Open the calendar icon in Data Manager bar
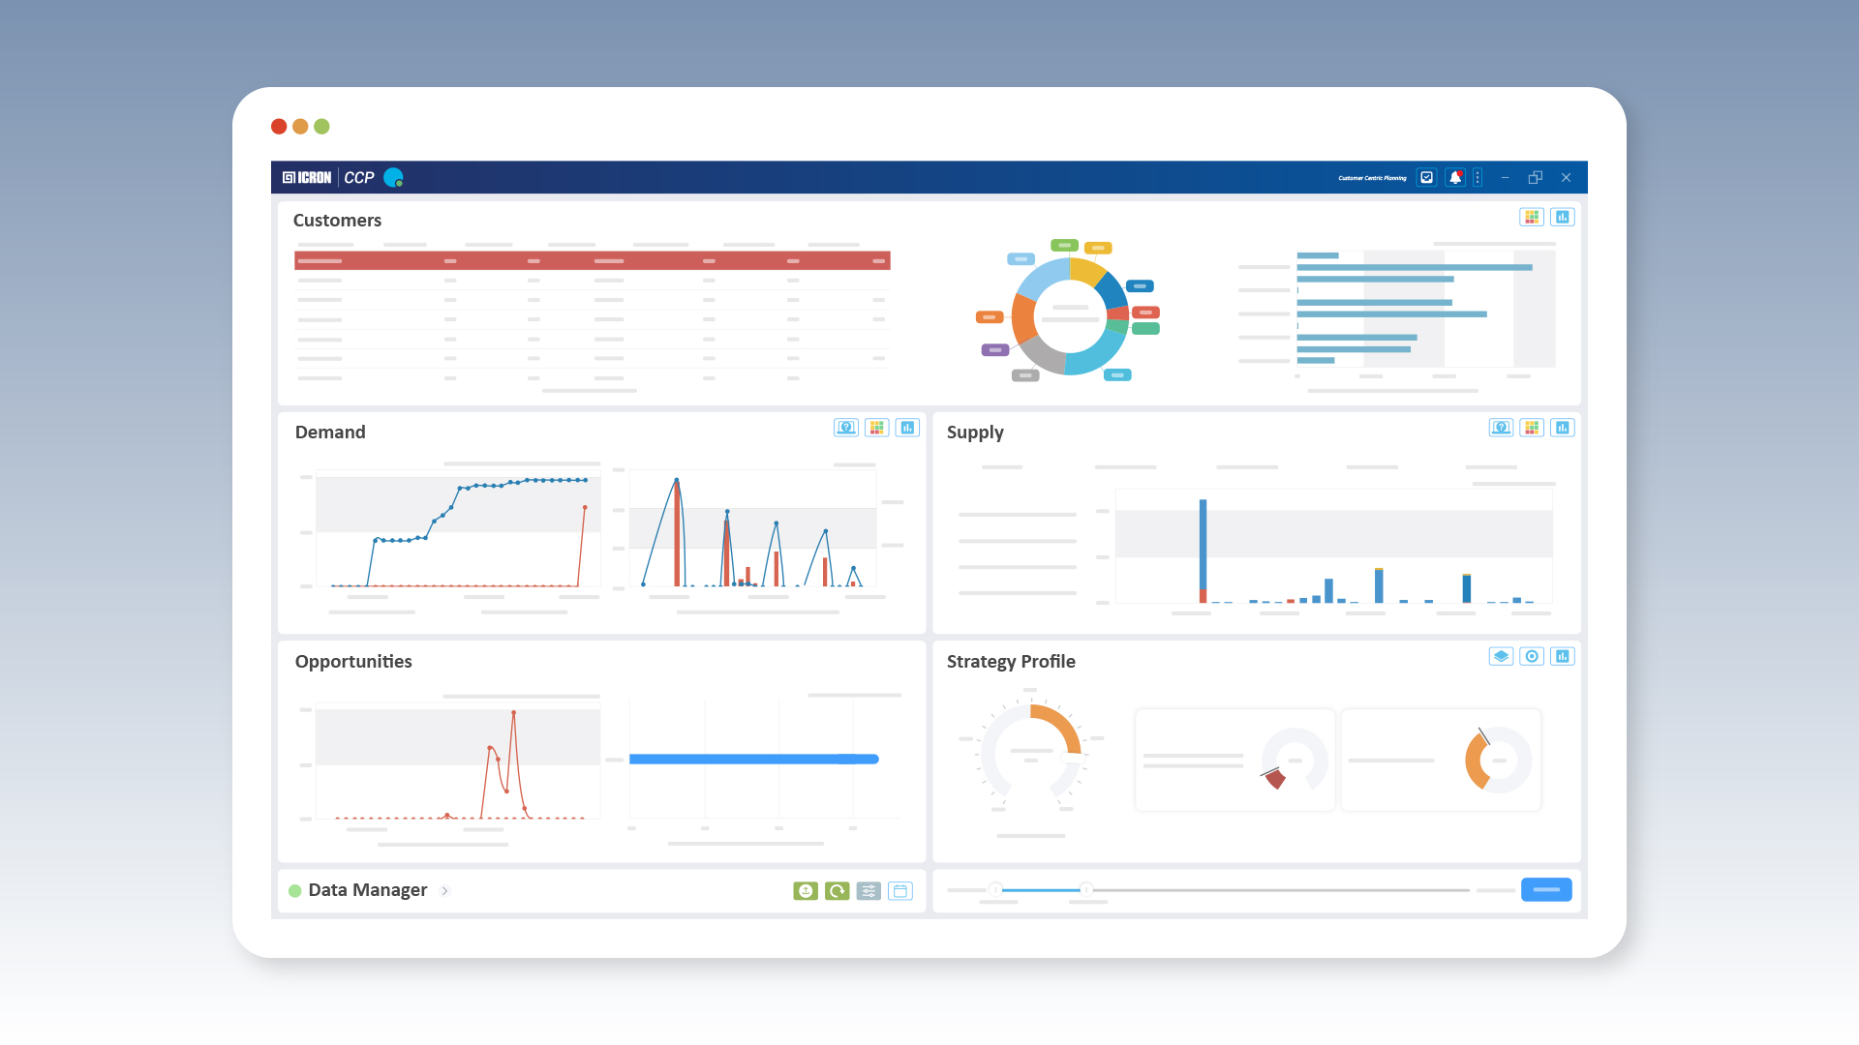 point(900,890)
